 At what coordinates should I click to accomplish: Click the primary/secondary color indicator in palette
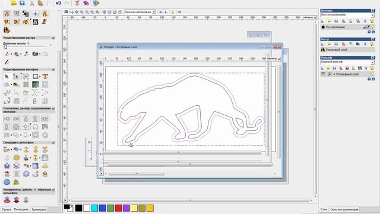(x=69, y=208)
